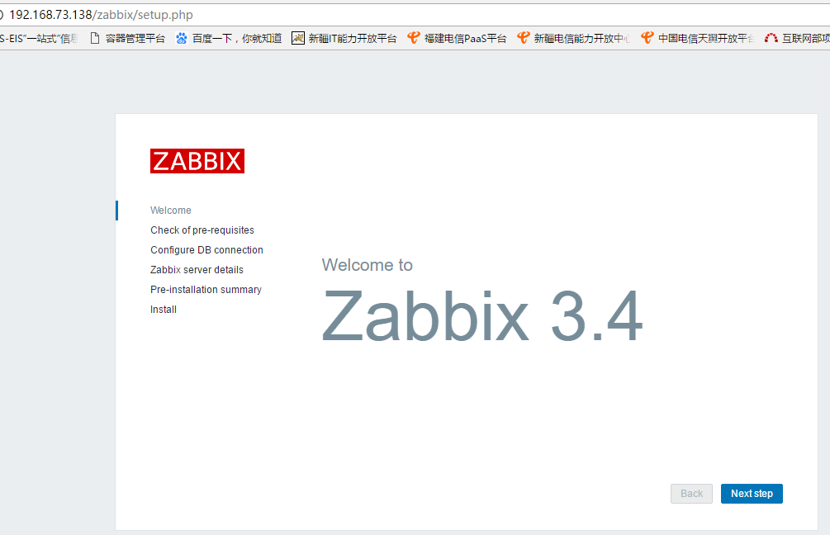Select Check of pre-requisites step
This screenshot has height=535, width=830.
202,230
